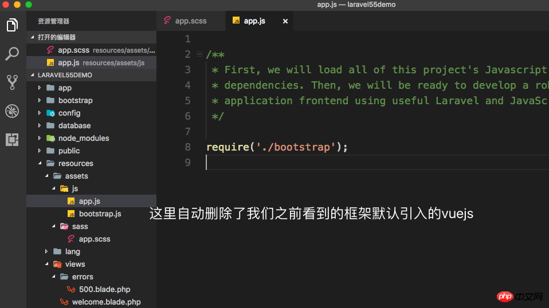Click the green fullscreen window button

point(29,5)
